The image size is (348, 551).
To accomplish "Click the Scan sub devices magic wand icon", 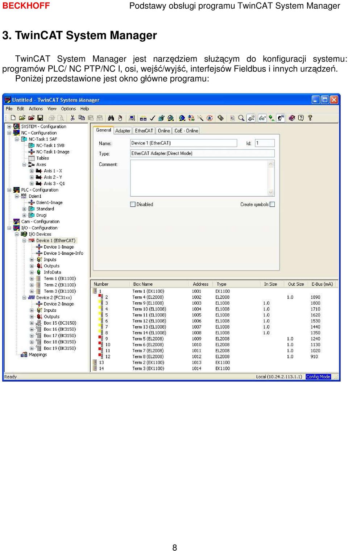I will point(200,118).
